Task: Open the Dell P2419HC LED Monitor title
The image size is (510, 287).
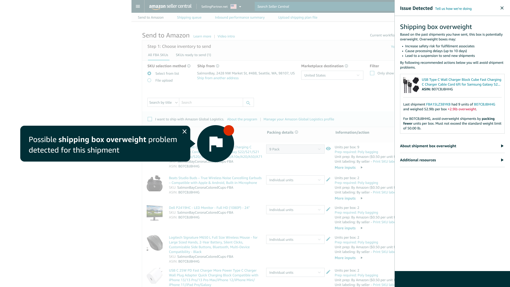Action: [x=209, y=208]
